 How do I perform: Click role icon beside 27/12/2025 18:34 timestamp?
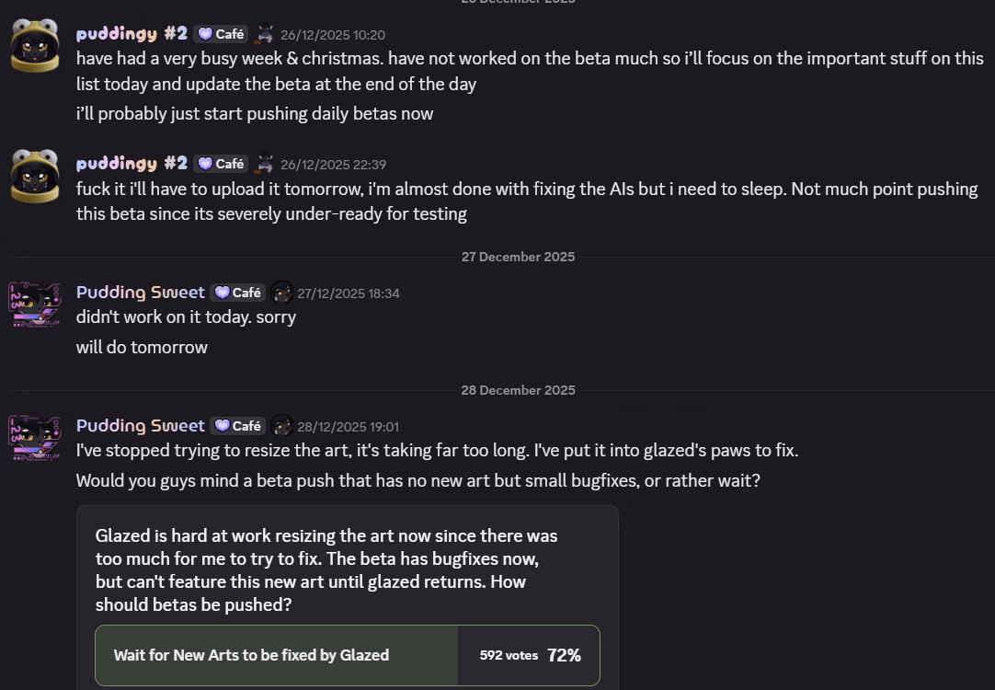point(281,293)
